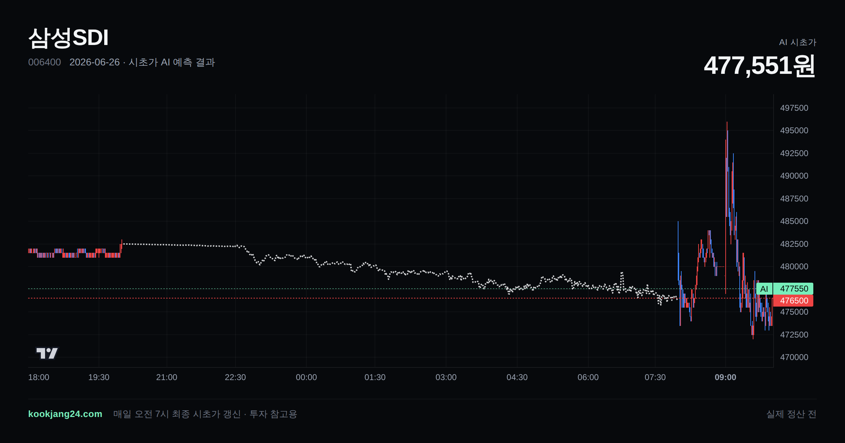The height and width of the screenshot is (443, 845).
Task: Click the 485000 price axis label
Action: [x=794, y=221]
